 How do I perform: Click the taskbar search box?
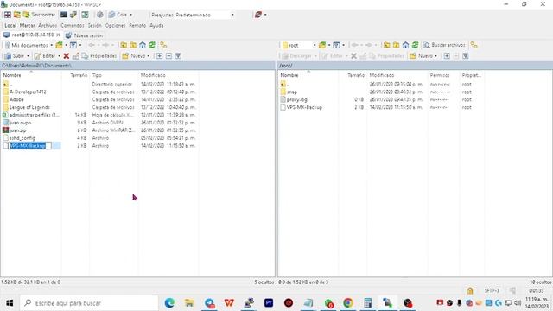click(x=89, y=303)
